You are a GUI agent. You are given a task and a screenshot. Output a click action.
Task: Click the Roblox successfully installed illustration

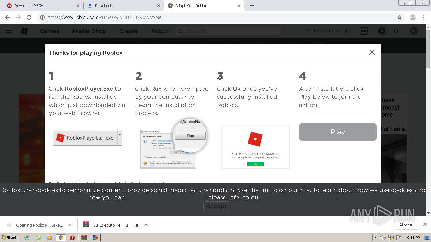[x=256, y=147]
